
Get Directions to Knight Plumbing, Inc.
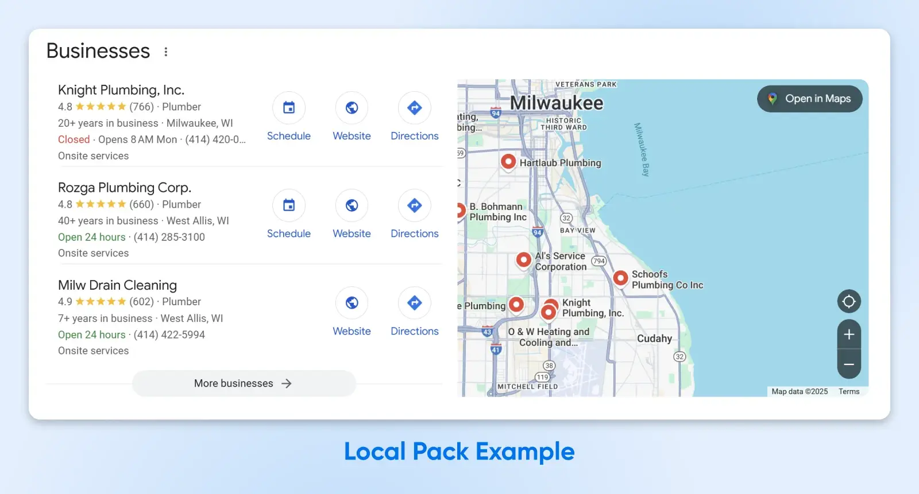point(414,108)
